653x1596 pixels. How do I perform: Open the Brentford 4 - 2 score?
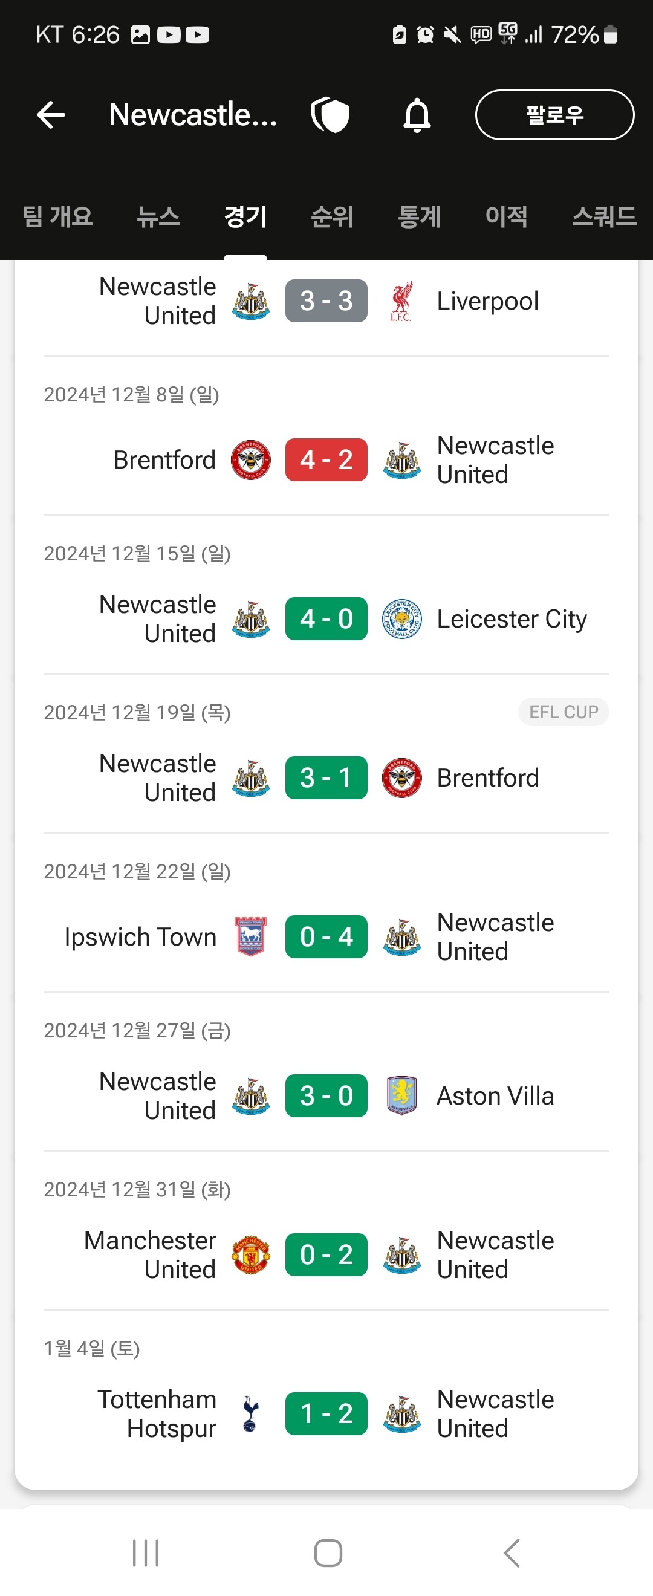click(326, 460)
